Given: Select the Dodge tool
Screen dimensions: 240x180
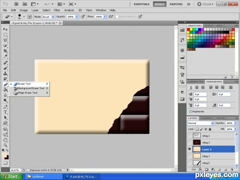Looking at the screenshot, I should click(5, 100).
